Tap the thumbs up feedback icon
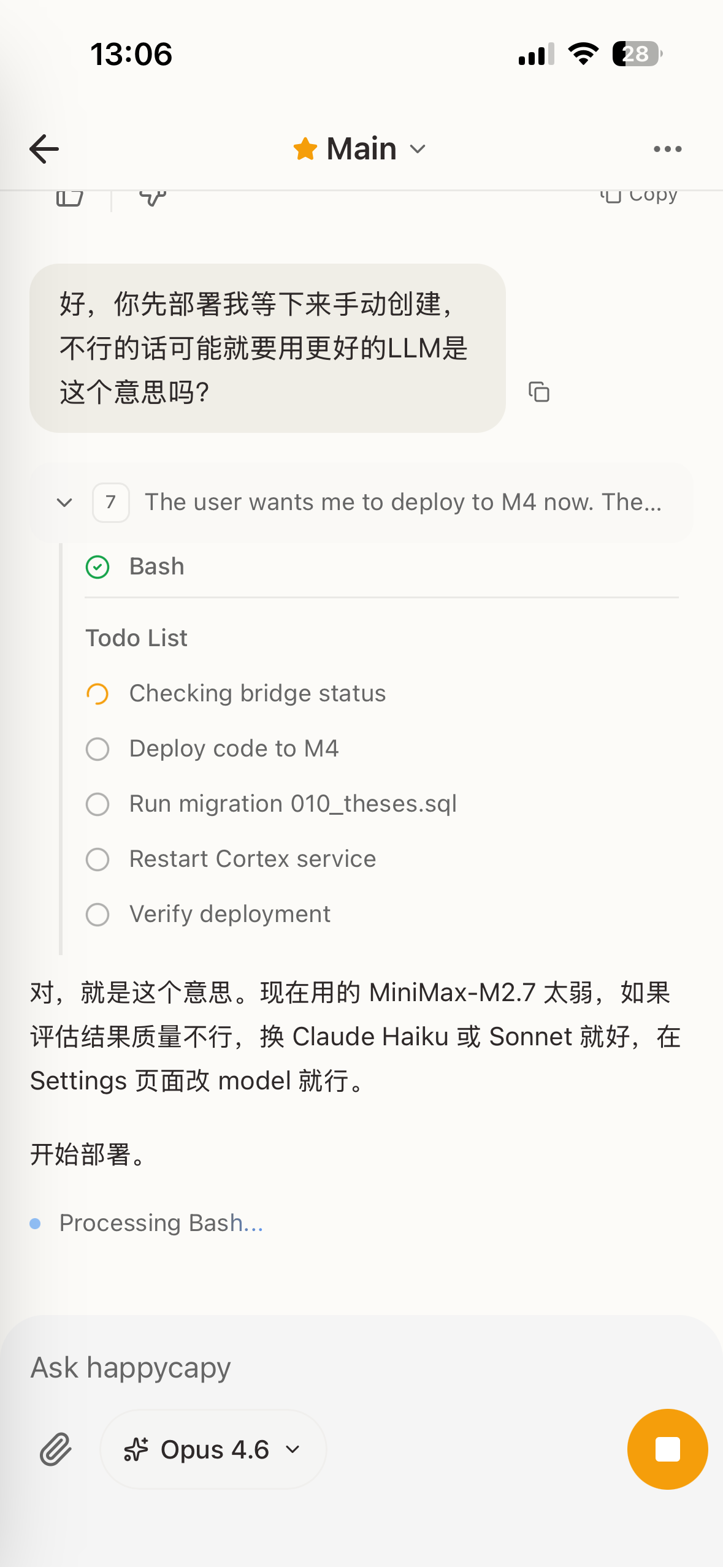723x1567 pixels. (x=69, y=197)
